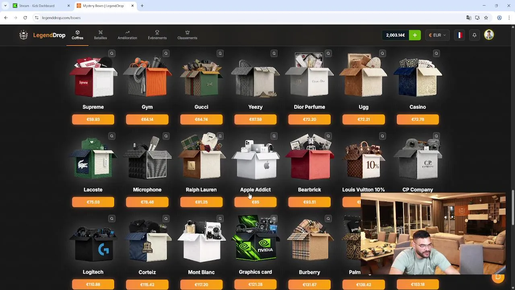This screenshot has width=515, height=290.
Task: Buy the Casino box for €72.78
Action: click(418, 119)
